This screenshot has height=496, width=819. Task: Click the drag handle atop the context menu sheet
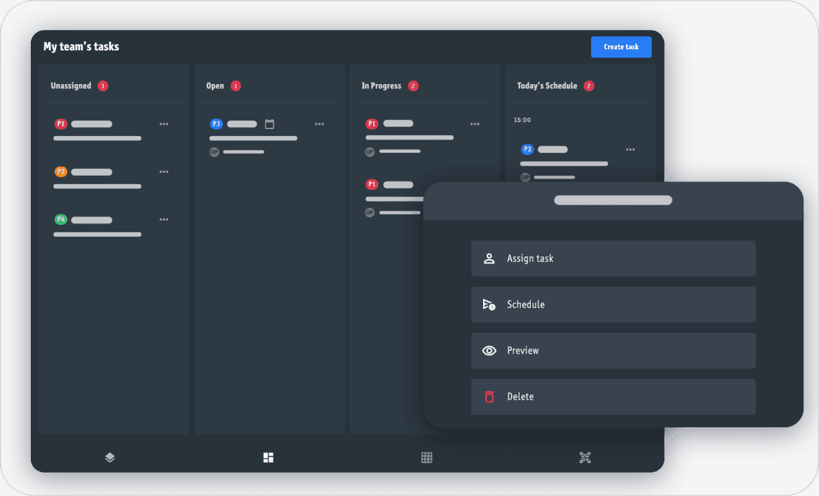coord(612,200)
